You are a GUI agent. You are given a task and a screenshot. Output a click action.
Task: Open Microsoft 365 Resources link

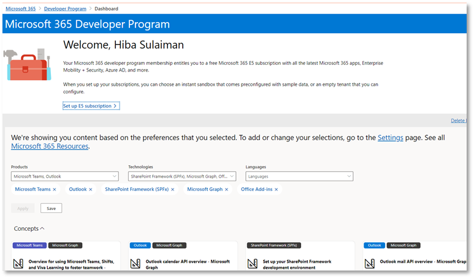pos(50,146)
